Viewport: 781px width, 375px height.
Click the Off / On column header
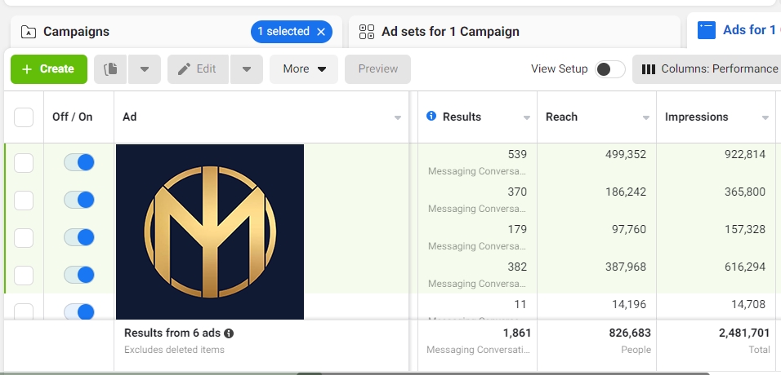tap(72, 117)
